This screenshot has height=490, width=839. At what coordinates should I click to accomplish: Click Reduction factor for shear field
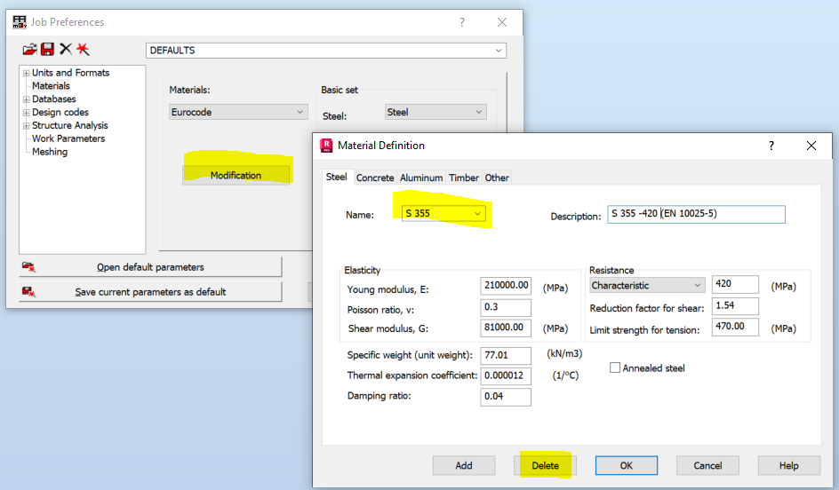735,305
